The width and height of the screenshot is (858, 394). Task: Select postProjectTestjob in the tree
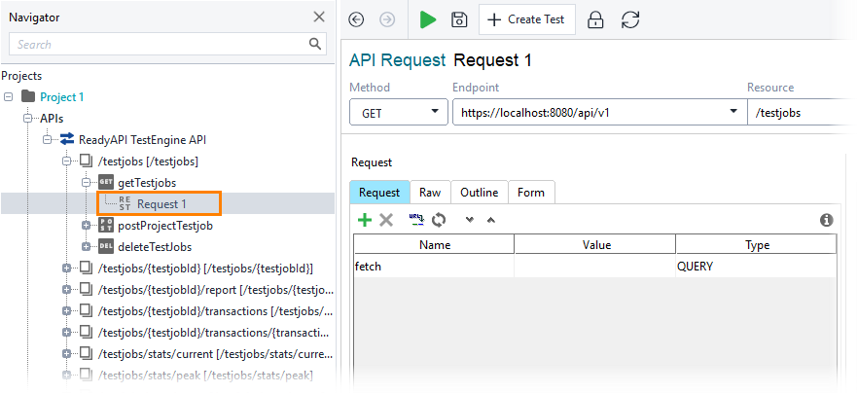(165, 225)
